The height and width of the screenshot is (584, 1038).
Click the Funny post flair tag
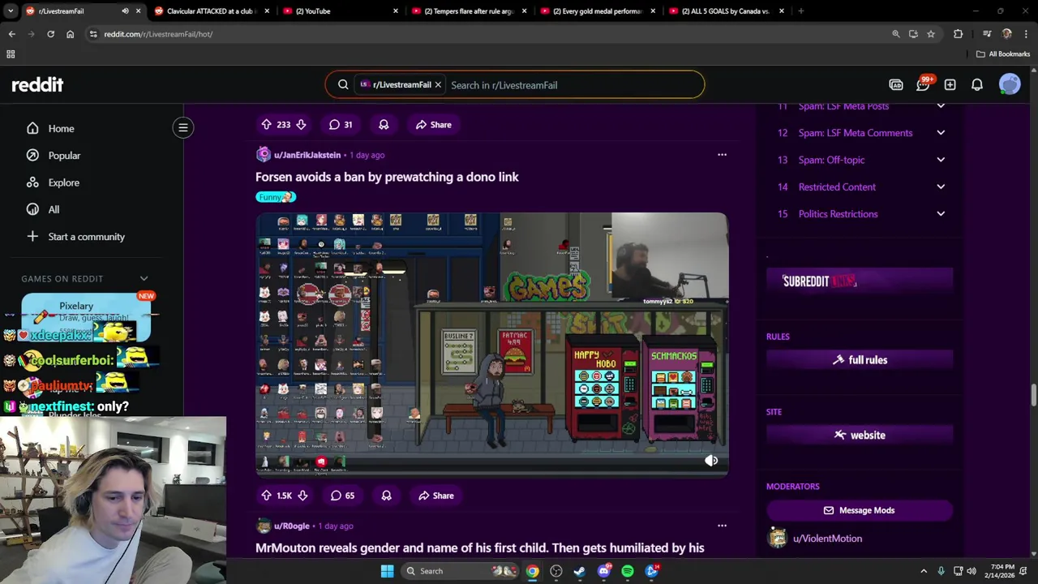(x=276, y=197)
